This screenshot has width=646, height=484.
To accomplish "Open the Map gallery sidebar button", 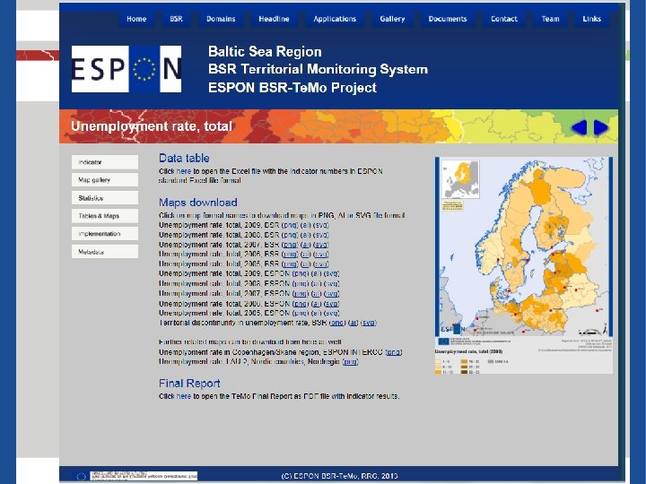I will coord(105,180).
